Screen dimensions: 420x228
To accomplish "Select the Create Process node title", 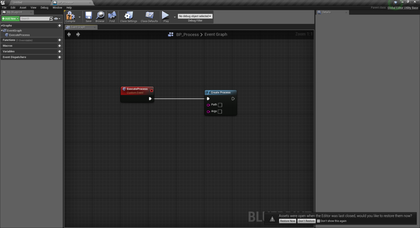I will point(220,92).
